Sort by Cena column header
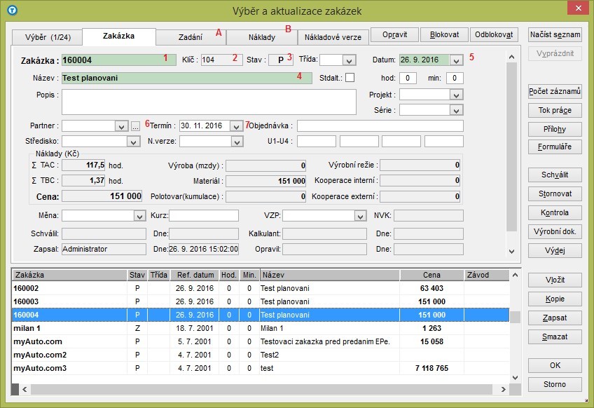The width and height of the screenshot is (594, 408). pyautogui.click(x=432, y=275)
